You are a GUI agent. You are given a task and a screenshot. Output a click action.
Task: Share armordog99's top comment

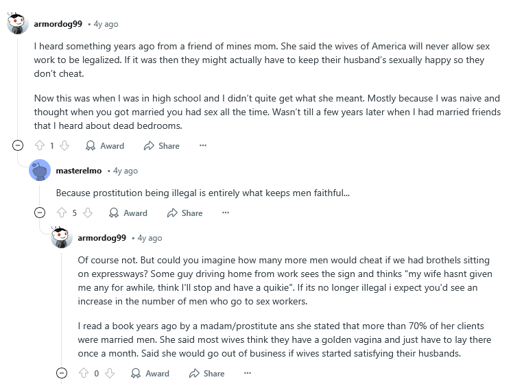pyautogui.click(x=162, y=145)
